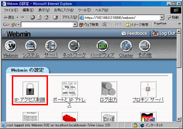
Task: Click the Feedback link text
Action: (137, 33)
